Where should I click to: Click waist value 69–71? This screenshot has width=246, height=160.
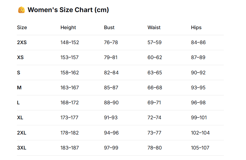click(x=154, y=103)
